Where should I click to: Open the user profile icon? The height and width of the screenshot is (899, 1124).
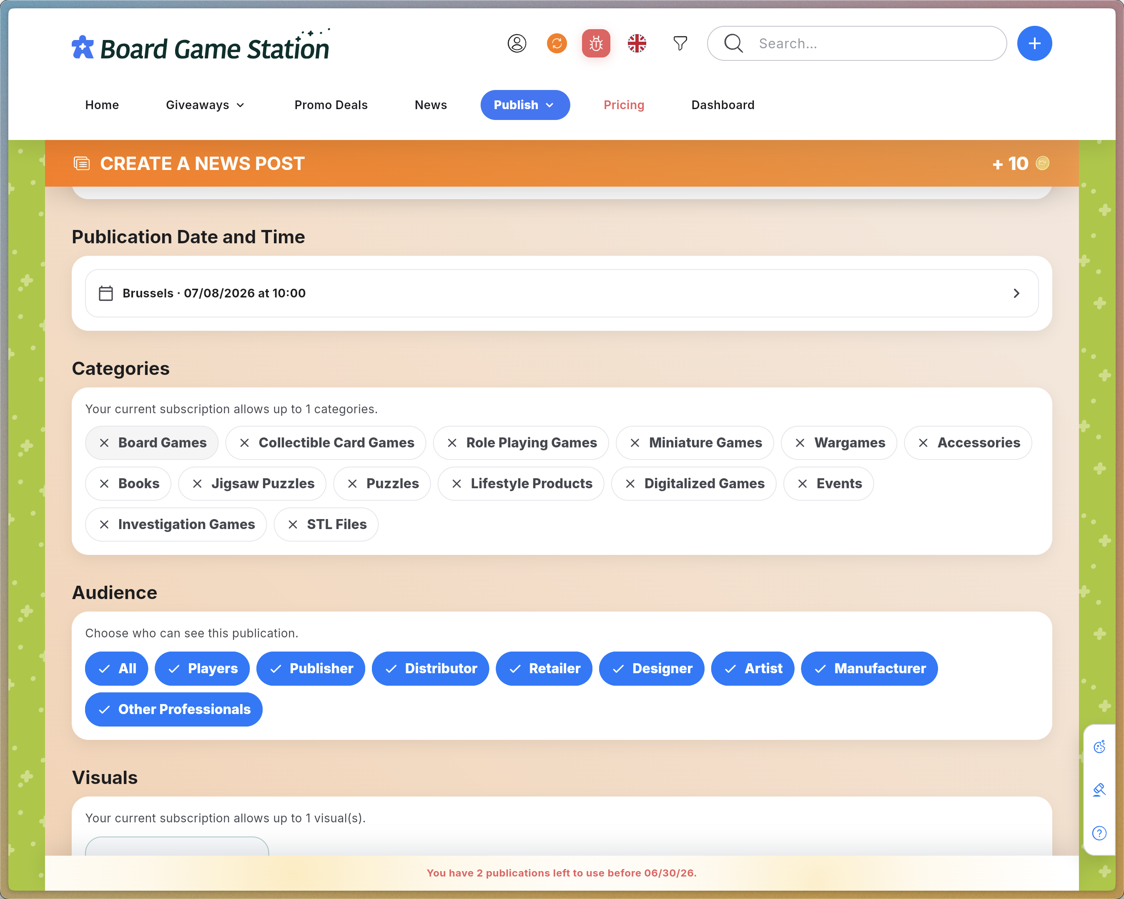click(517, 43)
